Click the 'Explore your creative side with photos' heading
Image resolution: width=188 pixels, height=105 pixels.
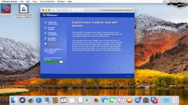pyautogui.click(x=95, y=24)
